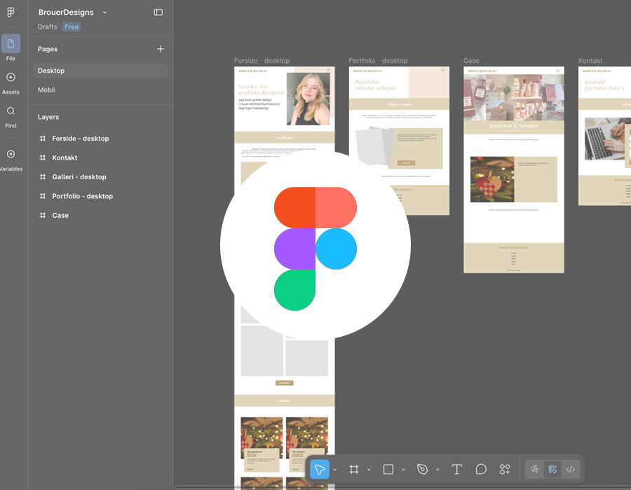Click the beige Portfolio banner in Forside frame
Image resolution: width=631 pixels, height=490 pixels.
tap(285, 401)
